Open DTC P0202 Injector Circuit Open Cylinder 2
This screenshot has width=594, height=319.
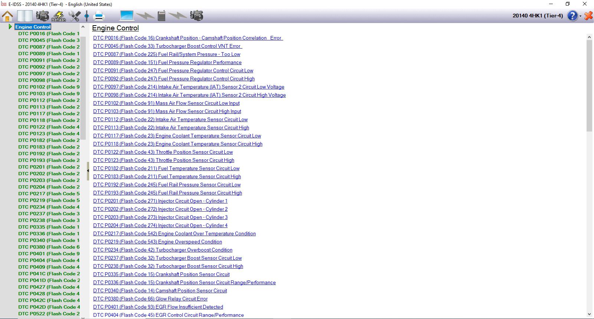160,209
